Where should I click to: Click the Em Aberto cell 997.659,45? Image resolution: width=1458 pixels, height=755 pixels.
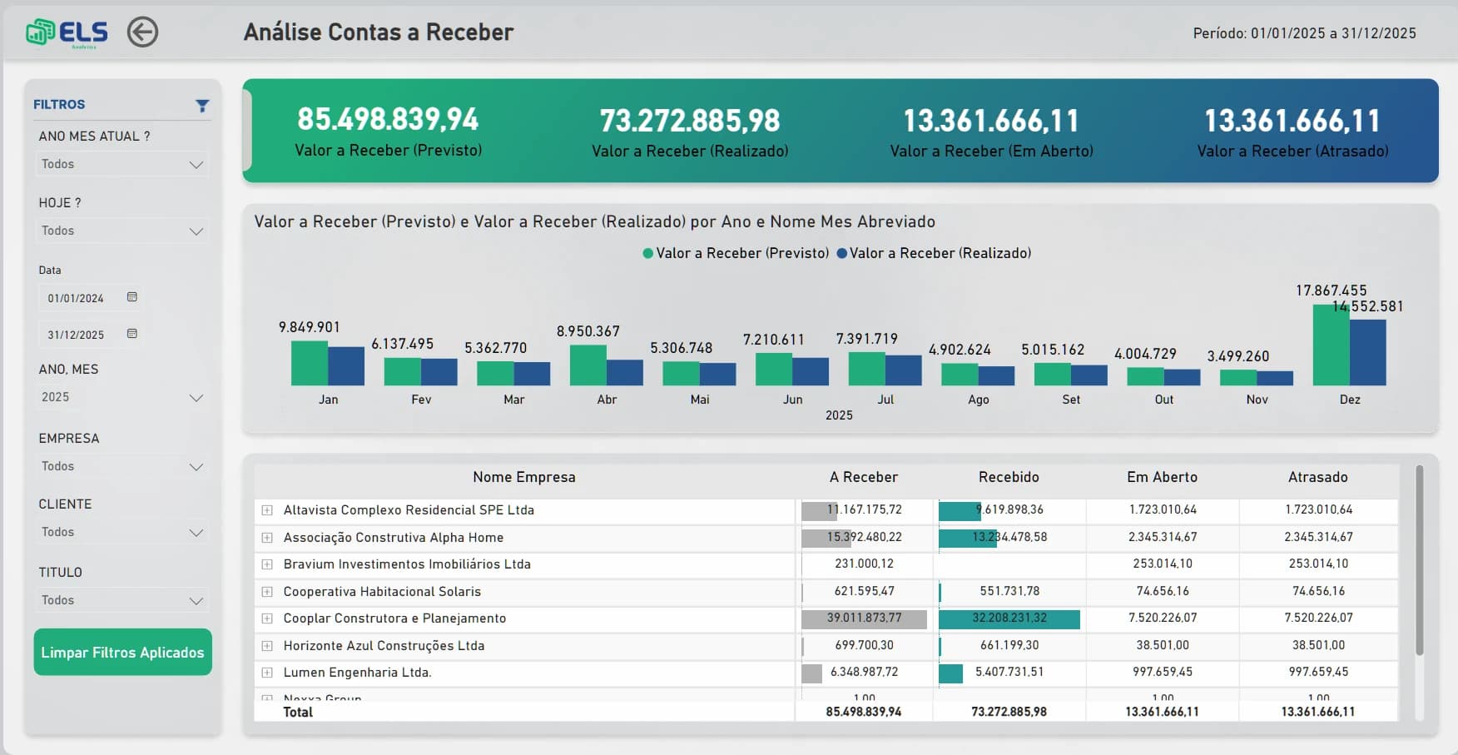1163,672
